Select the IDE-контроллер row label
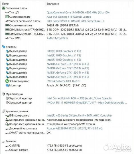 tap(19, 116)
